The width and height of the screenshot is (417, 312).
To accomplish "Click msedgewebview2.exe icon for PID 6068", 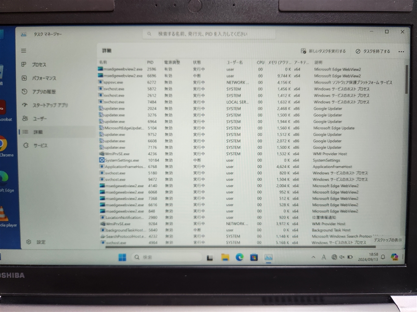I will coord(102,192).
